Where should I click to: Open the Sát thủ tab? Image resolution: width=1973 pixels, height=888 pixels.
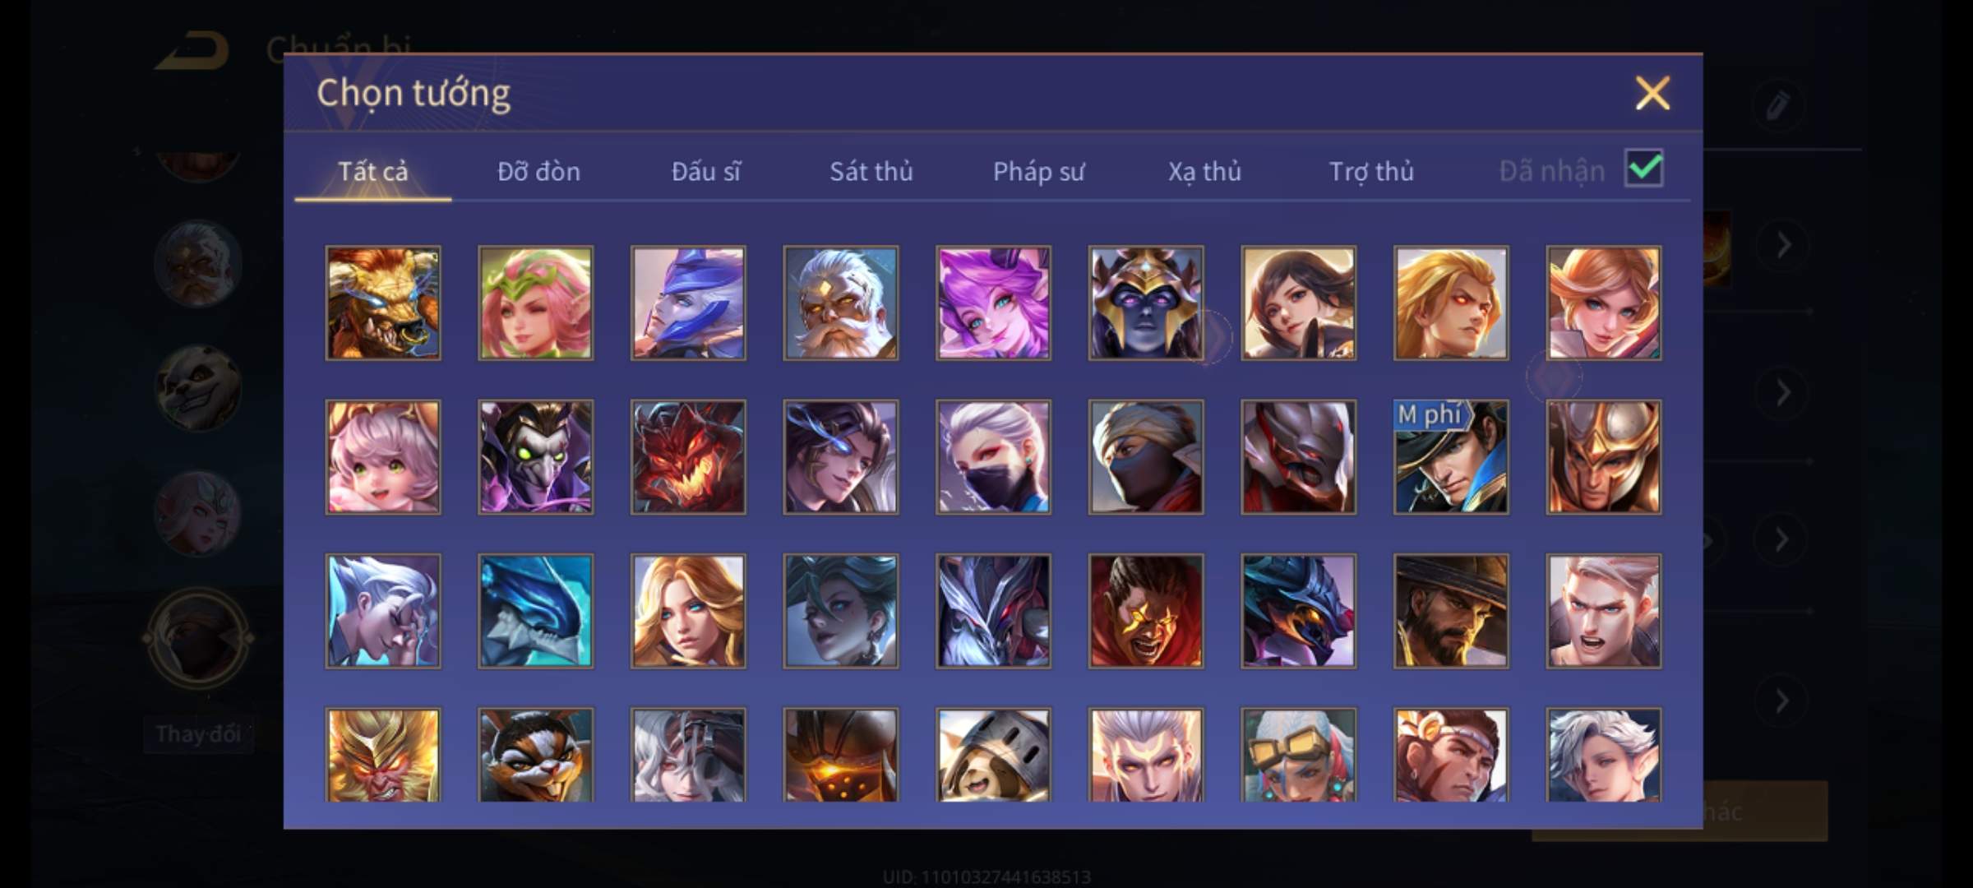click(871, 171)
